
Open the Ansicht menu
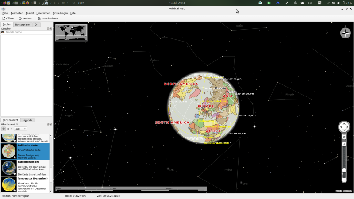click(30, 13)
